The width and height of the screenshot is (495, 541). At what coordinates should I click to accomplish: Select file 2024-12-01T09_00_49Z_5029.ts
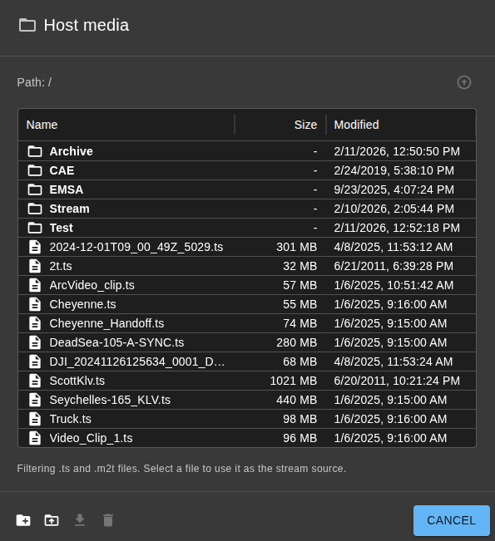pyautogui.click(x=247, y=247)
